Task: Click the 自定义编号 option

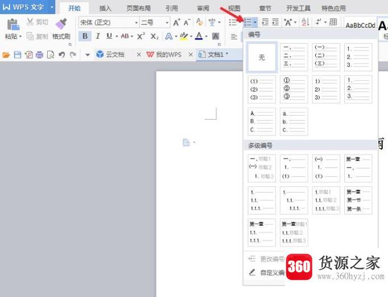Action: coord(267,272)
